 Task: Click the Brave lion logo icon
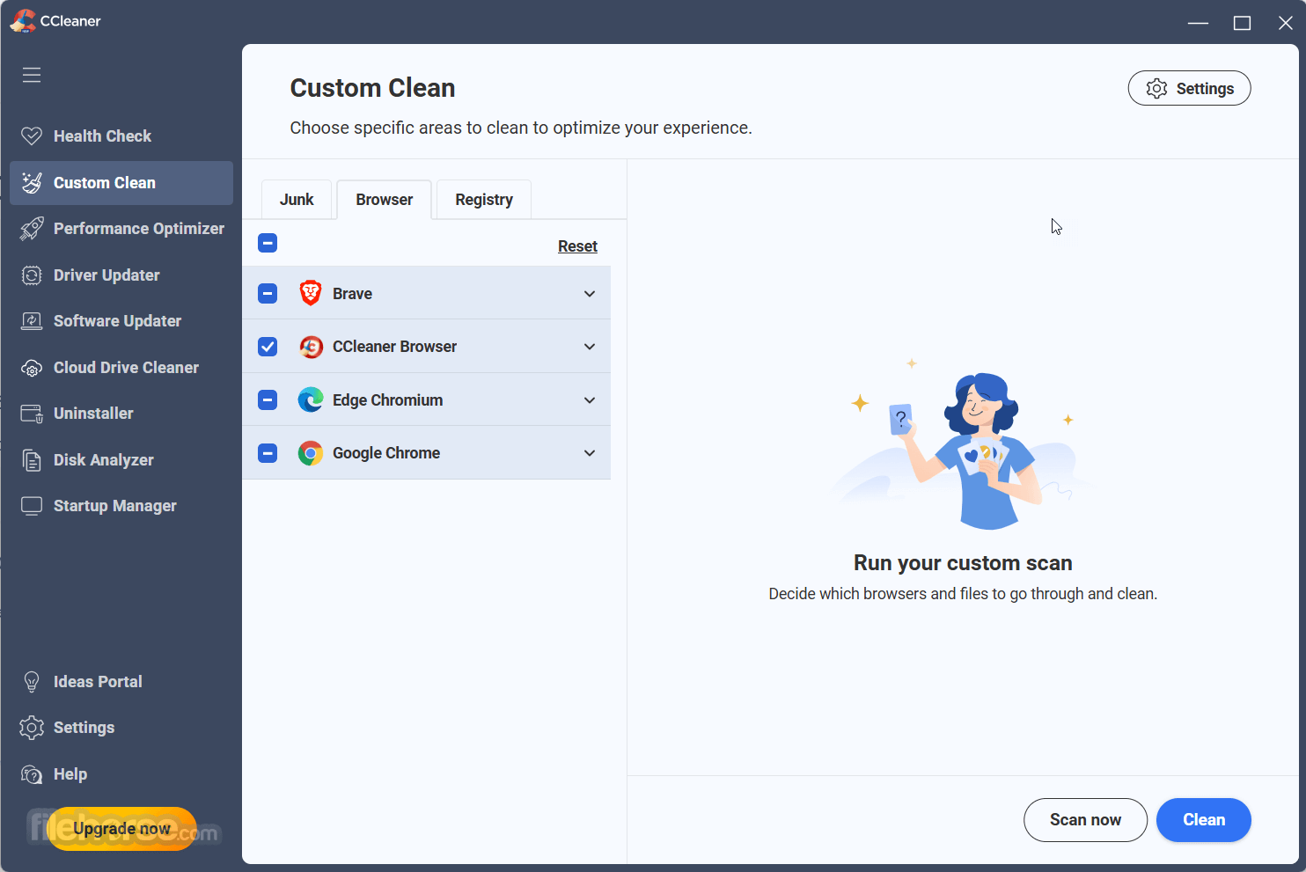tap(311, 293)
